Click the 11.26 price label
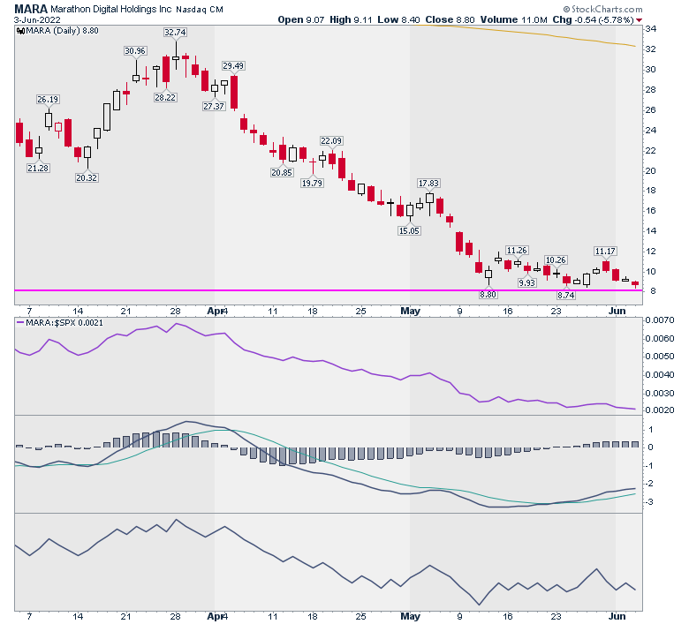 (517, 251)
